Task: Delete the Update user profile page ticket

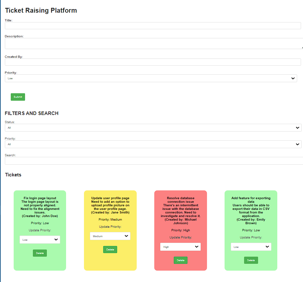Action: pos(110,250)
